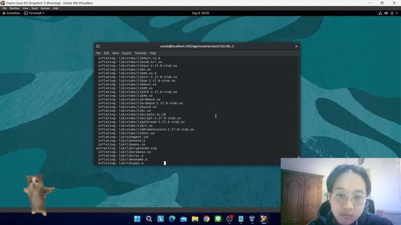Screen dimensions: 401x225
Task: Open VirtualBox Input menu
Action: (34, 8)
